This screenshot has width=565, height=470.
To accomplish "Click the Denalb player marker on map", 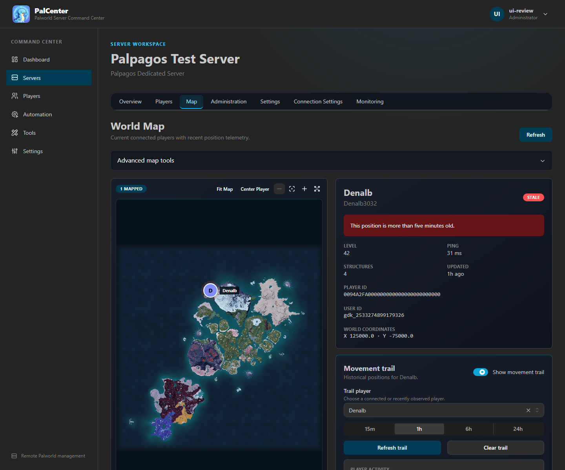I will tap(210, 291).
